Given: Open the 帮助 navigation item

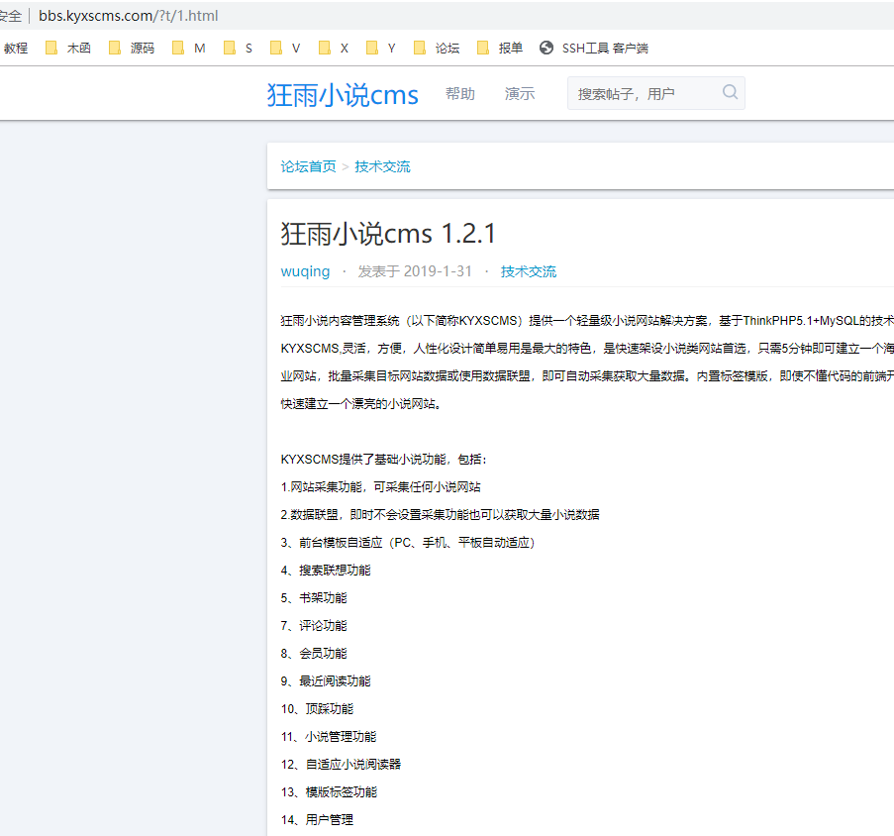Looking at the screenshot, I should click(x=460, y=93).
